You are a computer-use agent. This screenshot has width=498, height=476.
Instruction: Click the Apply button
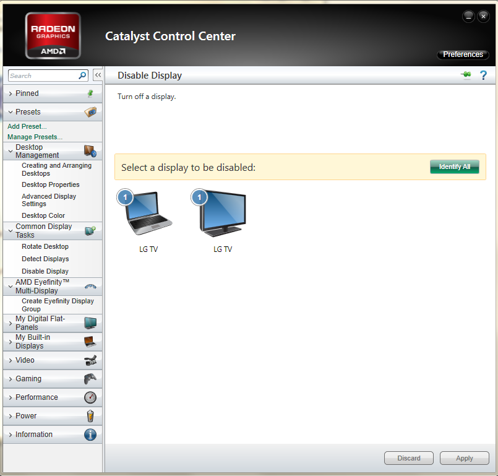point(465,458)
